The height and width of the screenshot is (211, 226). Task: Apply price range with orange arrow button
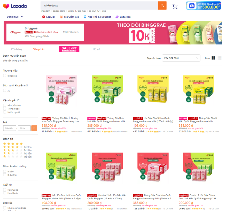[x=34, y=128]
